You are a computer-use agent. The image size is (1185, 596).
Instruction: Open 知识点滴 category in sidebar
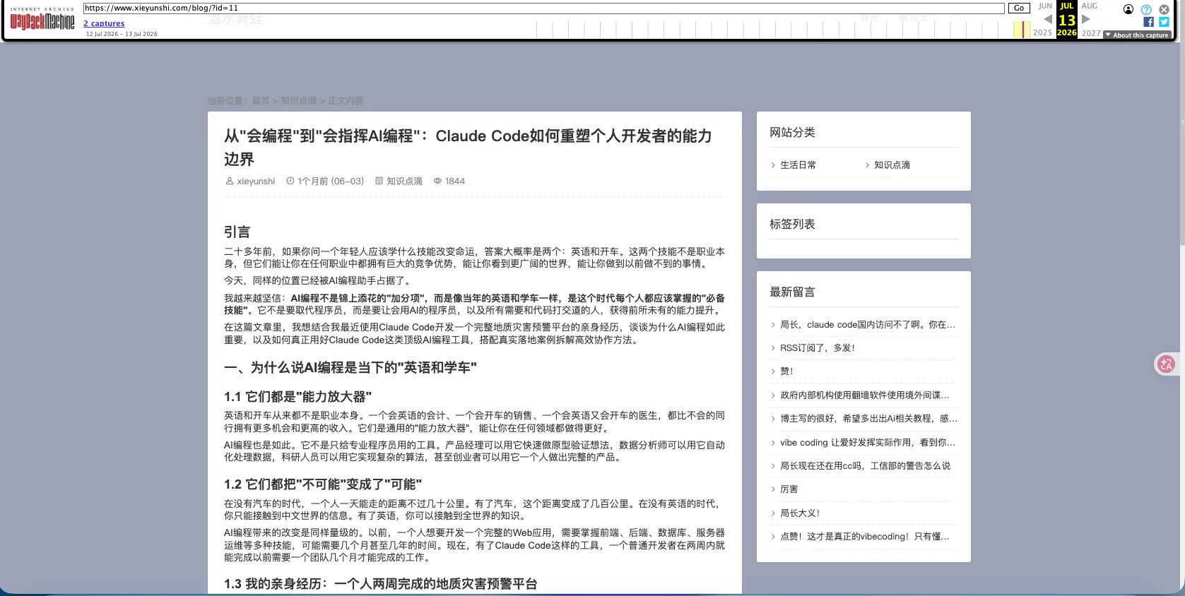coord(892,165)
